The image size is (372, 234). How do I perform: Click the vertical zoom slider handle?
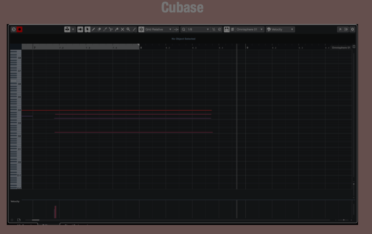[x=354, y=184]
